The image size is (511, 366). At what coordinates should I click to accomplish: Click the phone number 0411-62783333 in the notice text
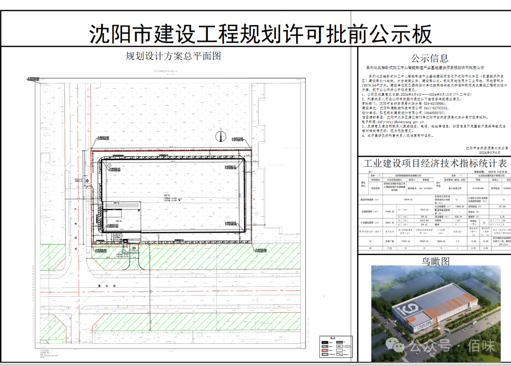point(436,108)
